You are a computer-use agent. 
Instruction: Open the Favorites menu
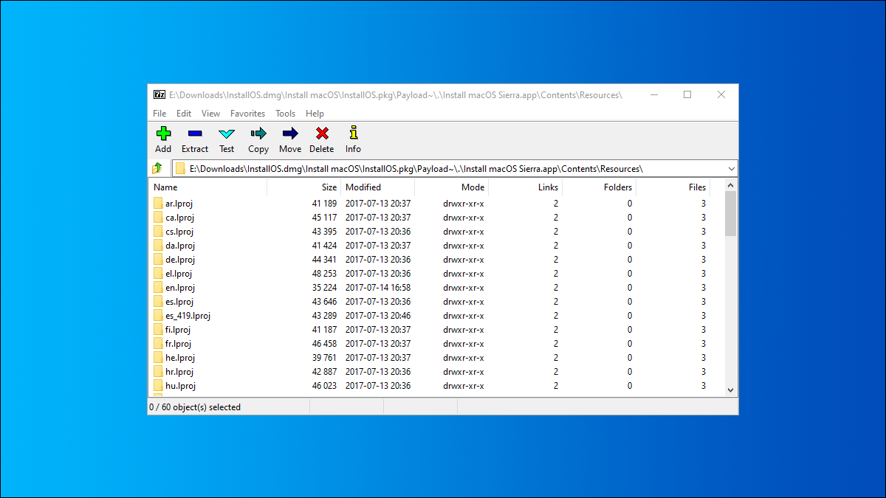(247, 114)
